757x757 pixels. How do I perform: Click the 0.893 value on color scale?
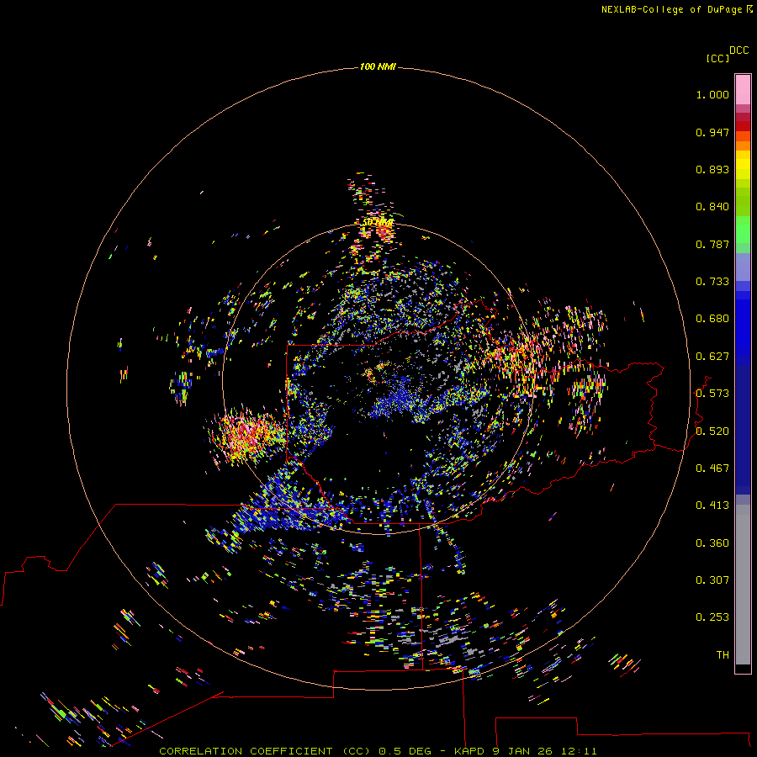pyautogui.click(x=712, y=169)
